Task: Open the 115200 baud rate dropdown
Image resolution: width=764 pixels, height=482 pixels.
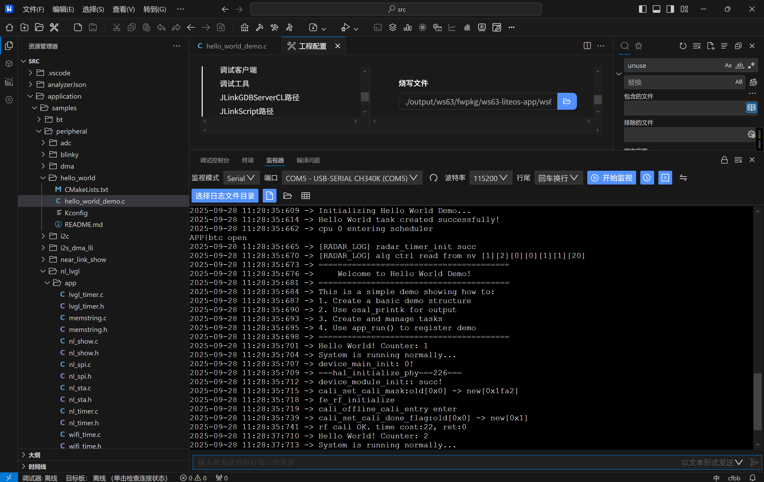Action: pyautogui.click(x=490, y=178)
